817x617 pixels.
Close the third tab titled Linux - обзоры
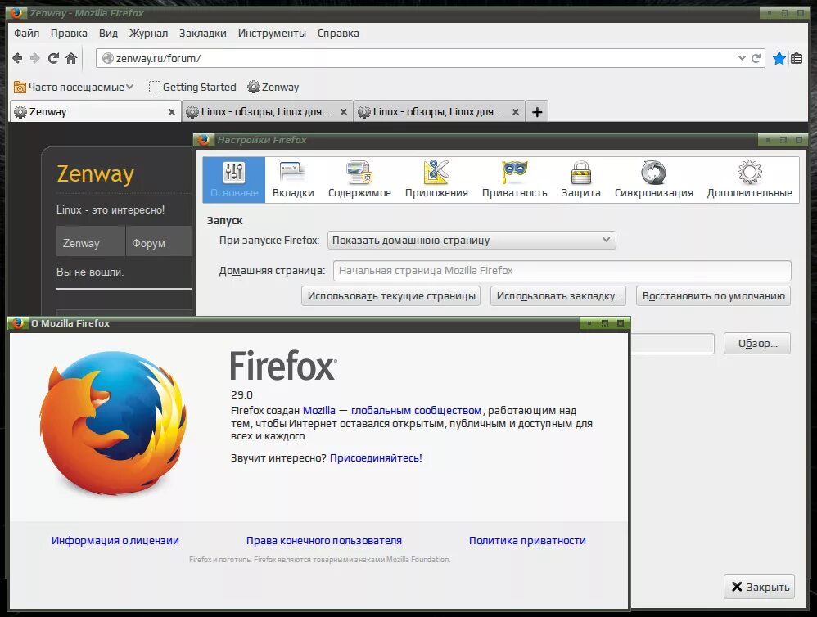tap(515, 112)
